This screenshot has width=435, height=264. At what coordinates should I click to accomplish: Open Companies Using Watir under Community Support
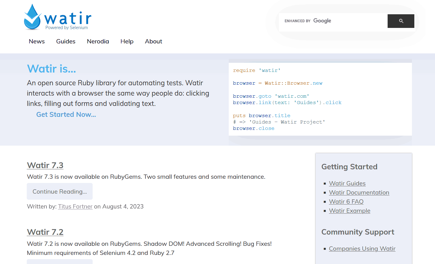362,249
